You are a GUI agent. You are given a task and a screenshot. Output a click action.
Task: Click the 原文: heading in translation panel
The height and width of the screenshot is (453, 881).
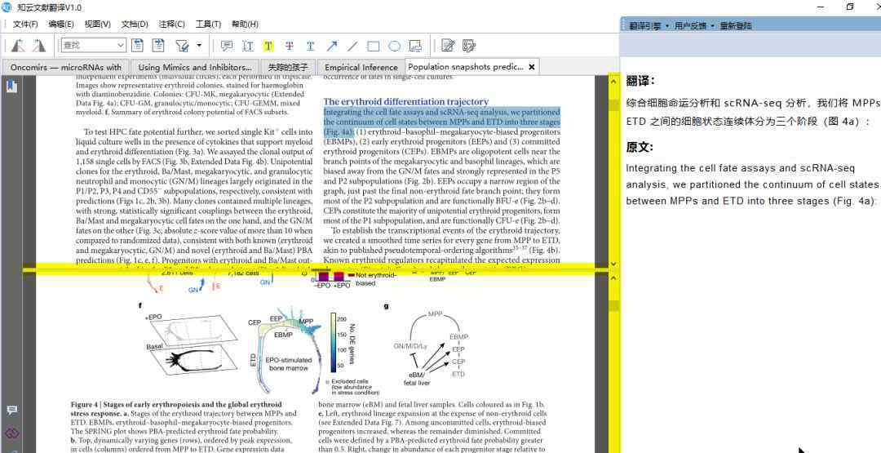click(640, 147)
